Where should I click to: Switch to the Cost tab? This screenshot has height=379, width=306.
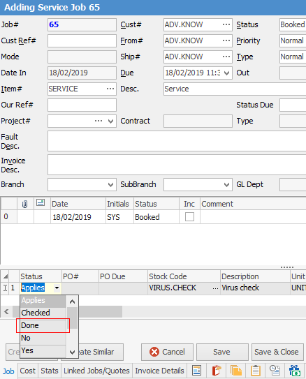[27, 371]
